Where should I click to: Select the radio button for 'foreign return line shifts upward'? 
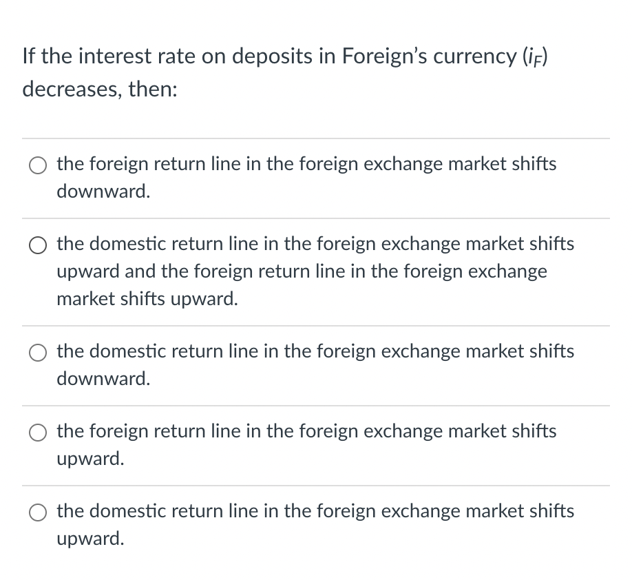(x=38, y=433)
